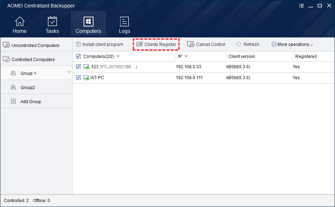Expand the Group 1 chevron
This screenshot has height=207, width=335.
point(69,72)
